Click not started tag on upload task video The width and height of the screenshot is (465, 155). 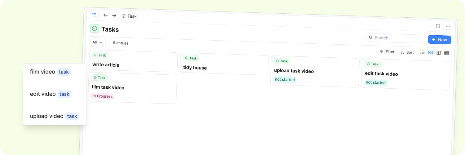coord(285,80)
